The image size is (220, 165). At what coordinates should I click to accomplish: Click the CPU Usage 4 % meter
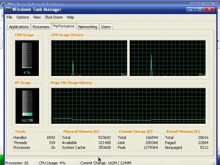tap(27, 58)
